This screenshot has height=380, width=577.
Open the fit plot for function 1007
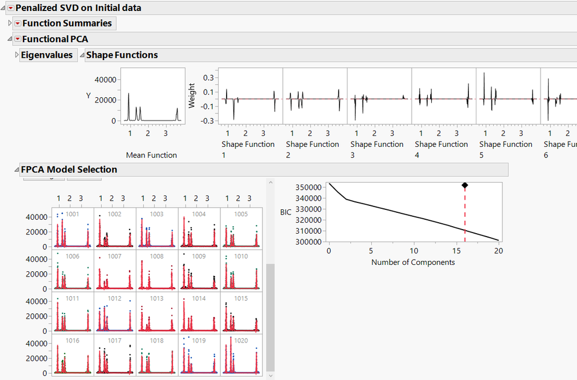[115, 271]
